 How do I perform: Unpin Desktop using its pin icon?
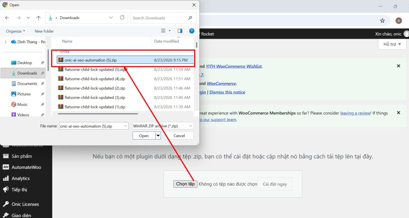42,63
